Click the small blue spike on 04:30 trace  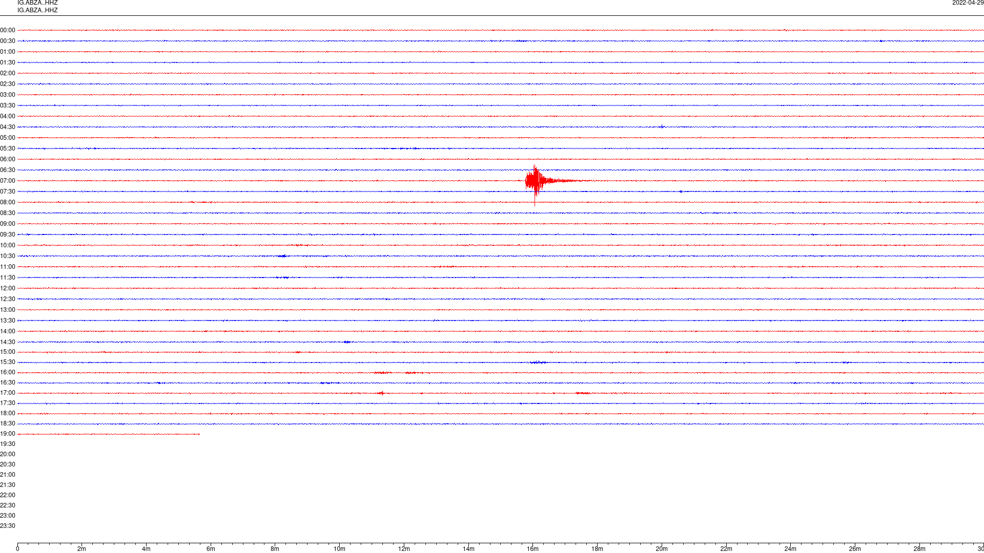[x=662, y=126]
